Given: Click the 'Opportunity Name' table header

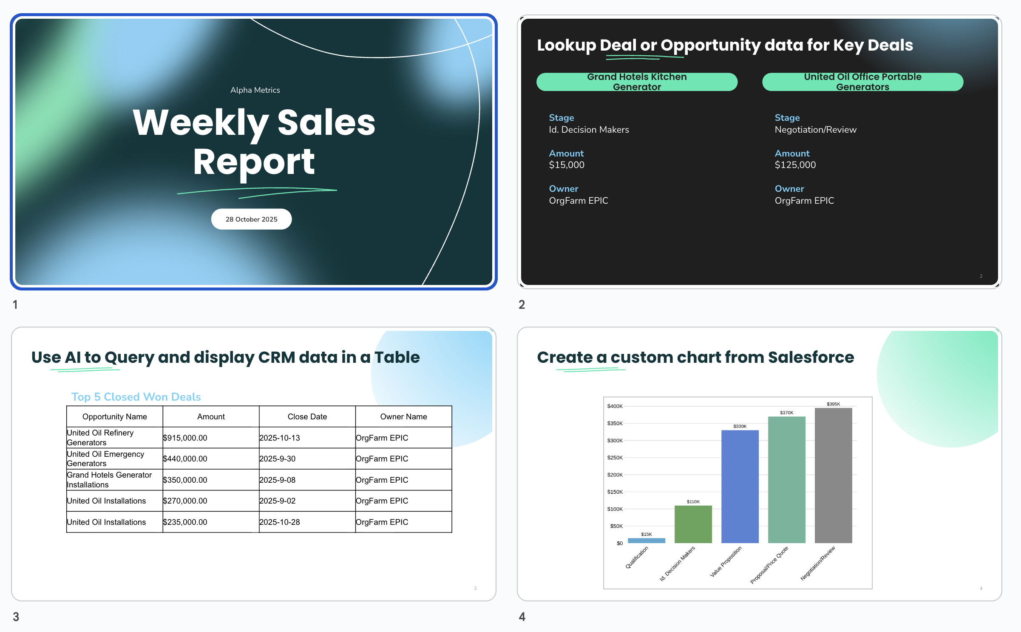Looking at the screenshot, I should click(115, 417).
